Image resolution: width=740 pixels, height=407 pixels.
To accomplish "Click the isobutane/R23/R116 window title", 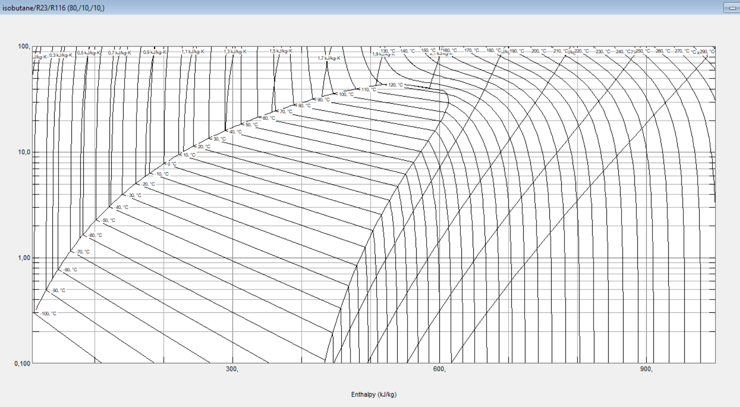I will coord(53,8).
